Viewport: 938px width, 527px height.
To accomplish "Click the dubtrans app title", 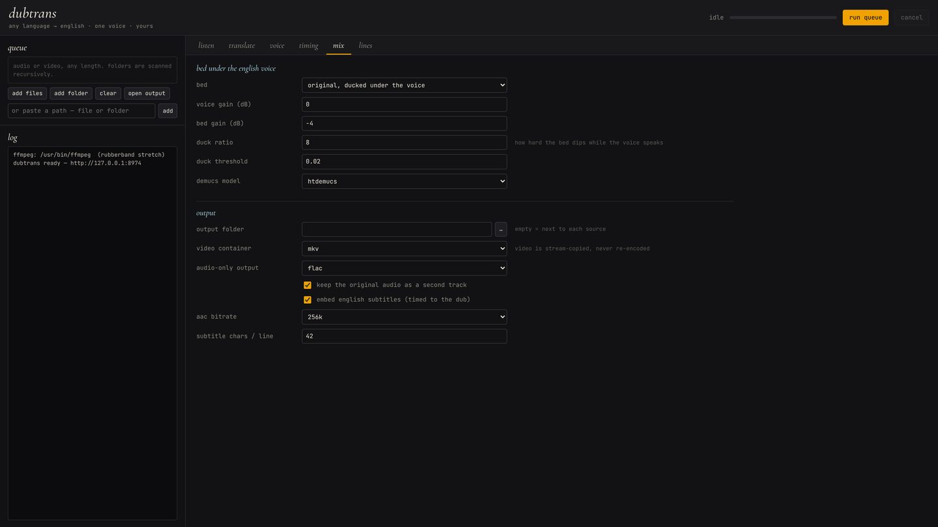I will (33, 13).
